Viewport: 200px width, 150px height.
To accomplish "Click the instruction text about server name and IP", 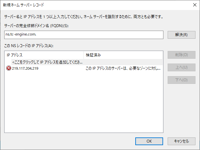I will pyautogui.click(x=84, y=17).
